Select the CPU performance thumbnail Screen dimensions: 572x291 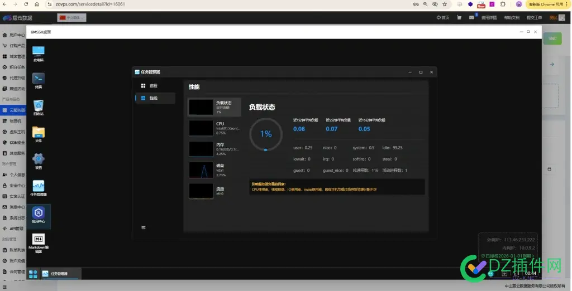214,128
